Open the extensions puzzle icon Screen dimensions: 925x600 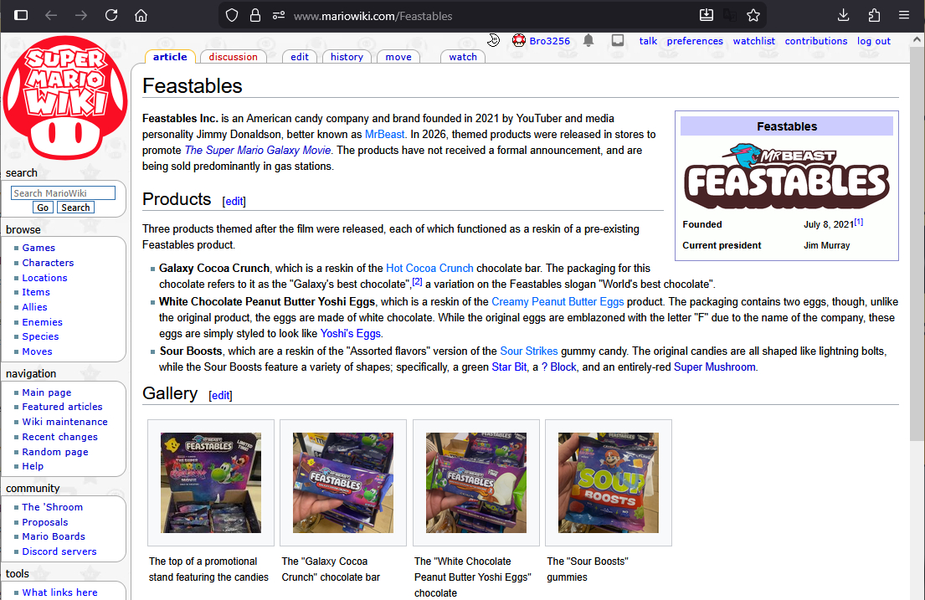pos(874,15)
